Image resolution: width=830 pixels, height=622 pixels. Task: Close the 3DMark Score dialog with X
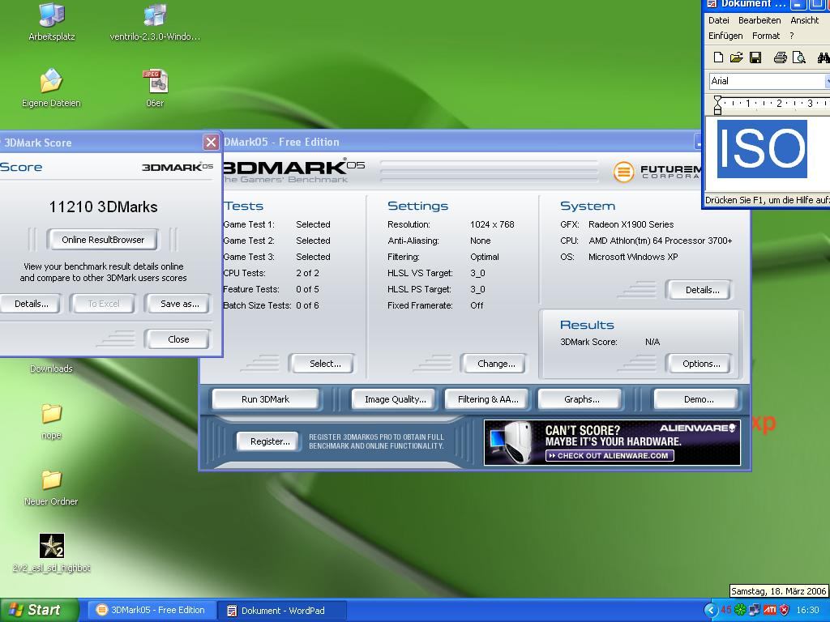tap(211, 142)
